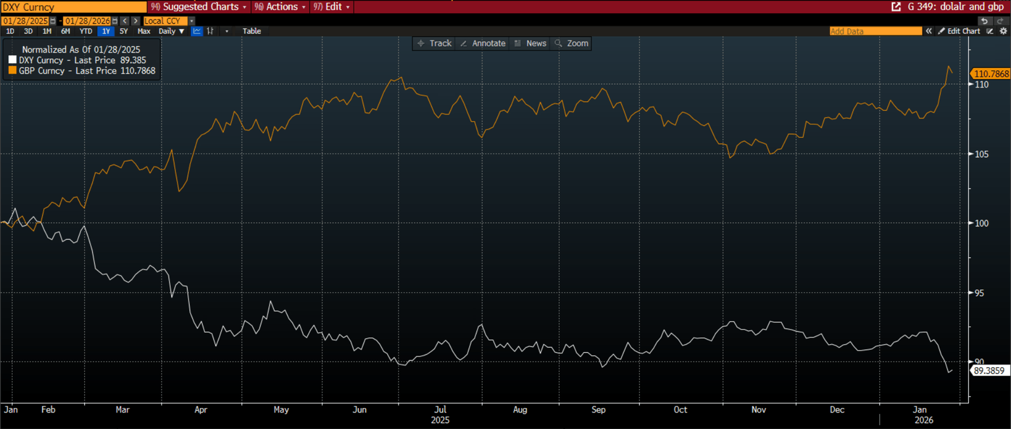
Task: Collapse panel with double-chevron icon
Action: tap(929, 31)
